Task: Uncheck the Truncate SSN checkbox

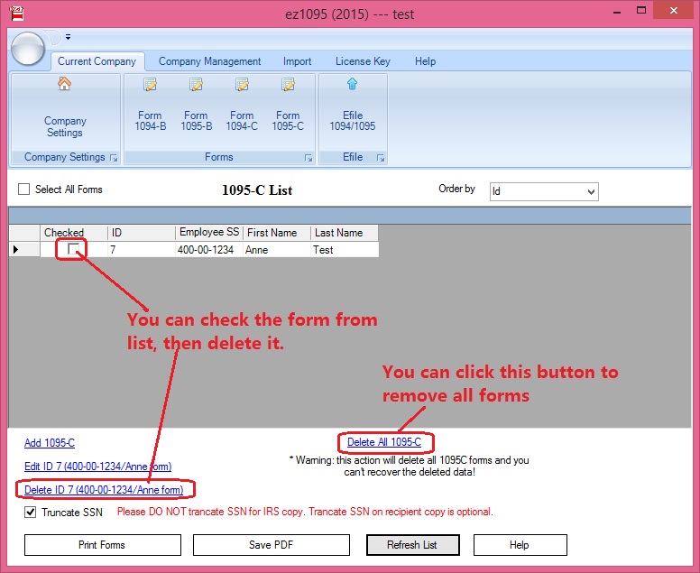Action: tap(30, 512)
